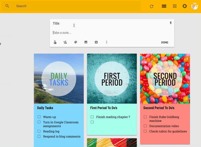Open the colorful striped note image
This screenshot has width=201, height=147.
(112, 143)
